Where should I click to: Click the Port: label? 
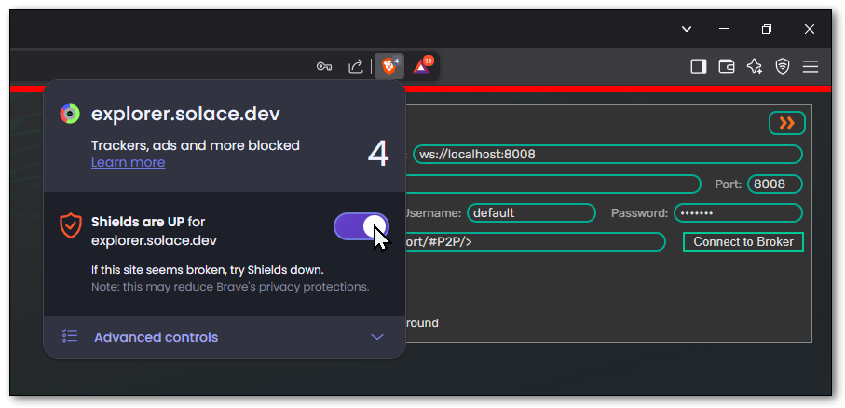pyautogui.click(x=728, y=184)
